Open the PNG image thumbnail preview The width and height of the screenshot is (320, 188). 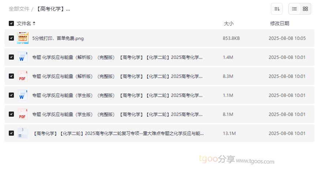click(x=23, y=38)
